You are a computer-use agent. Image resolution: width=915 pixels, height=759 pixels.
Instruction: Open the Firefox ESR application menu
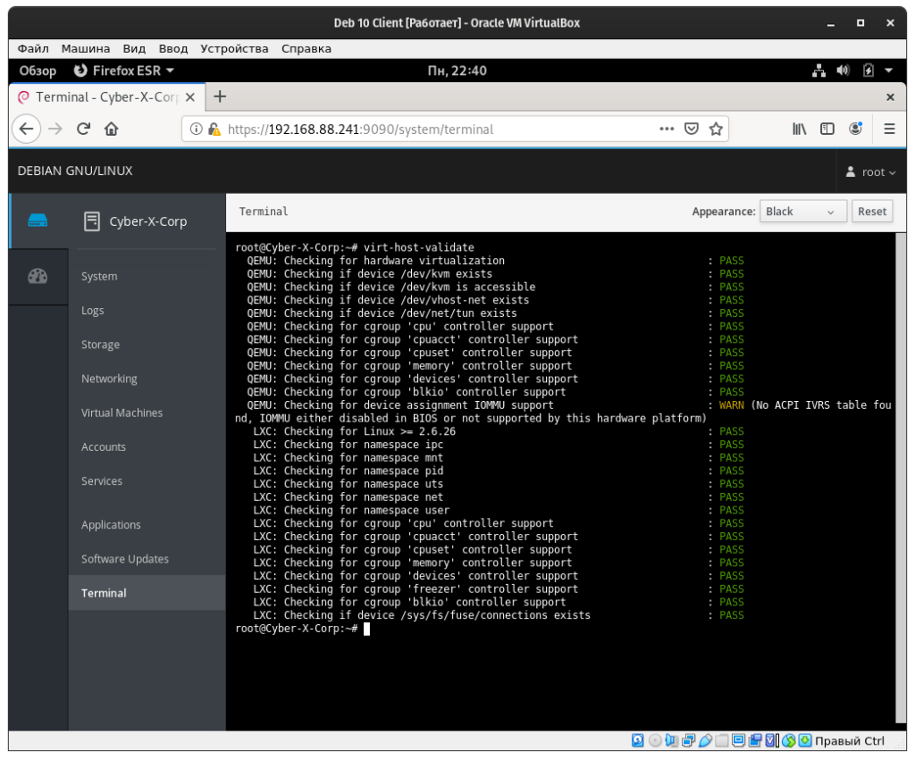pyautogui.click(x=123, y=71)
